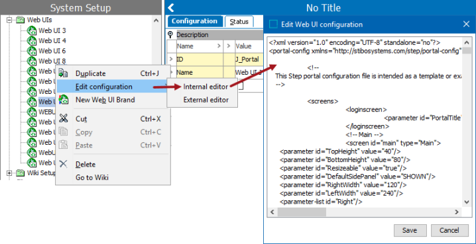This screenshot has height=244, width=476.
Task: Click the pin icon next to Description
Action: tap(170, 34)
